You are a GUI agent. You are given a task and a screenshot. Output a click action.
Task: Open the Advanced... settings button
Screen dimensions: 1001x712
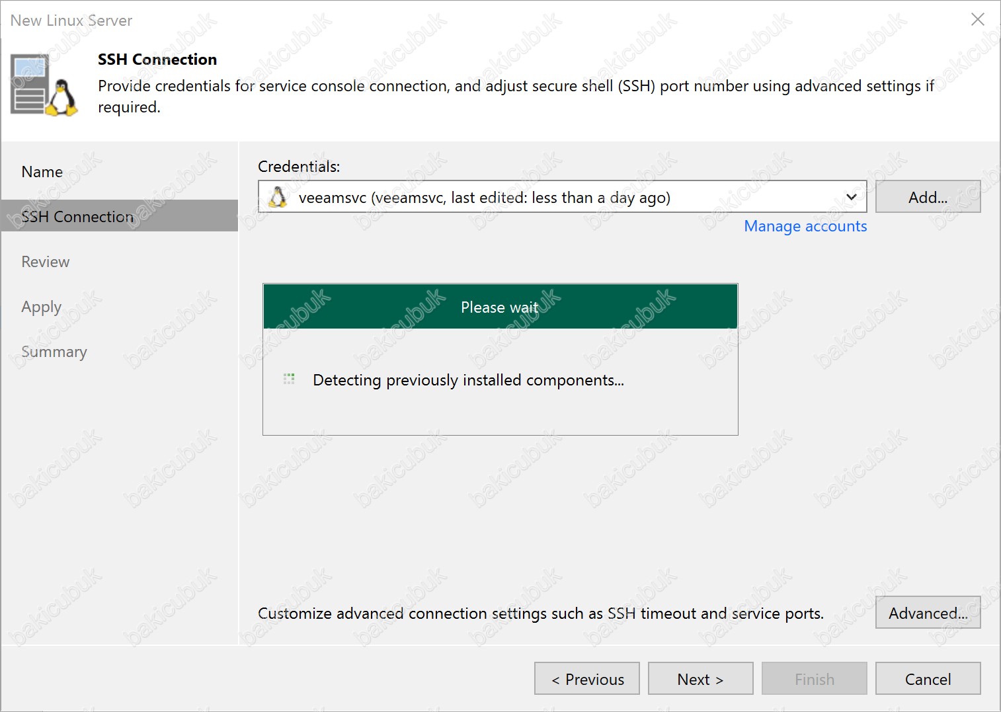[928, 613]
